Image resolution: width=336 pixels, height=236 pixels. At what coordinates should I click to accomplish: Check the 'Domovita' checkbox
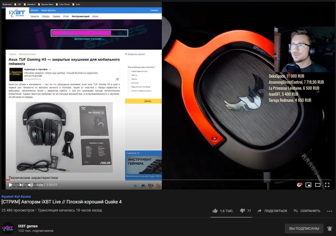pos(129,83)
